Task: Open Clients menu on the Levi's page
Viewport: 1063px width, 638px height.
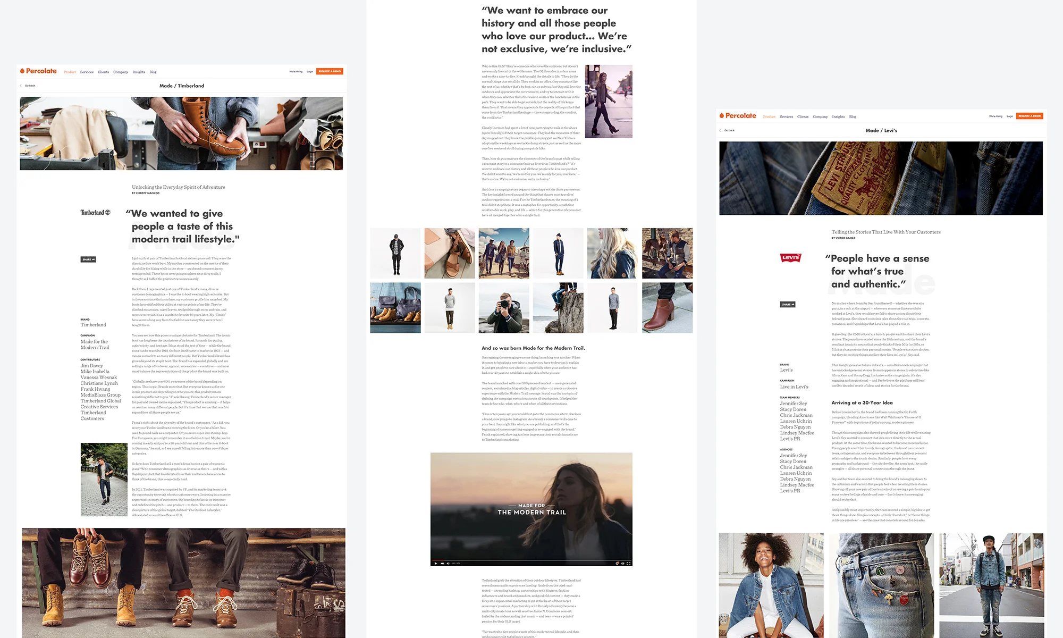Action: pos(803,116)
